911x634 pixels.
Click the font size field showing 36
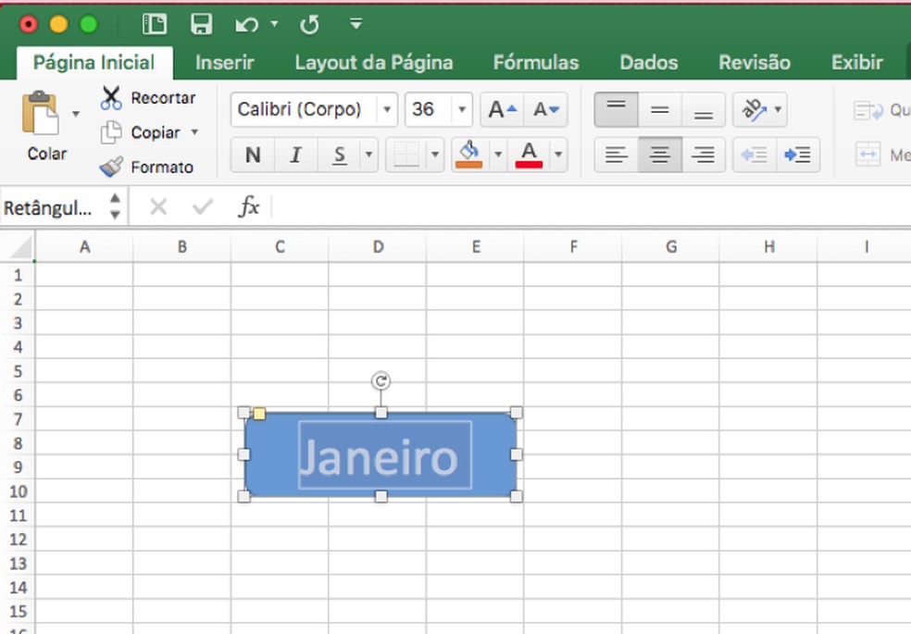[x=429, y=109]
